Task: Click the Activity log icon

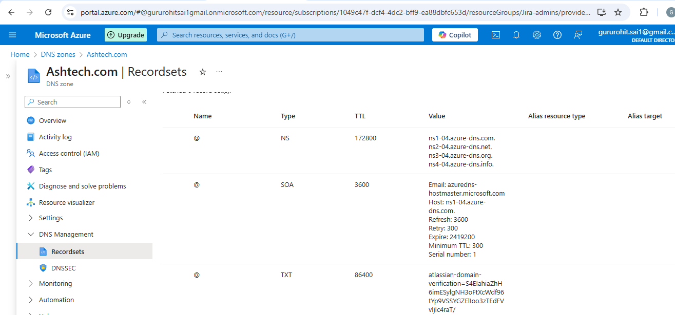Action: point(30,137)
